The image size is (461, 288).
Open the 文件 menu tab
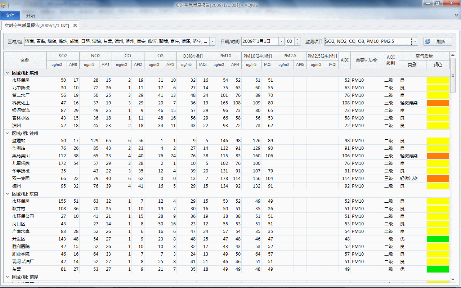(x=10, y=15)
